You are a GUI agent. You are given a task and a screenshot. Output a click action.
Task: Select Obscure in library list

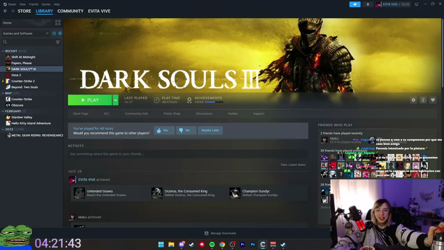pos(17,105)
